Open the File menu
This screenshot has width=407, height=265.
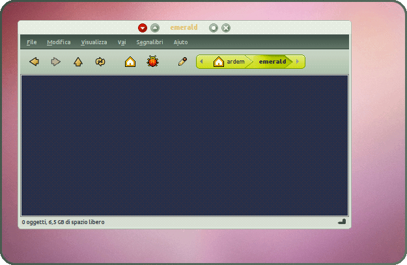pyautogui.click(x=32, y=42)
